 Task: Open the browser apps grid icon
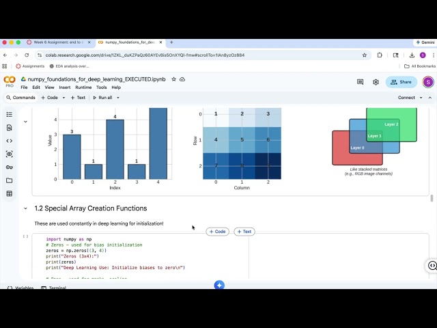click(4, 66)
